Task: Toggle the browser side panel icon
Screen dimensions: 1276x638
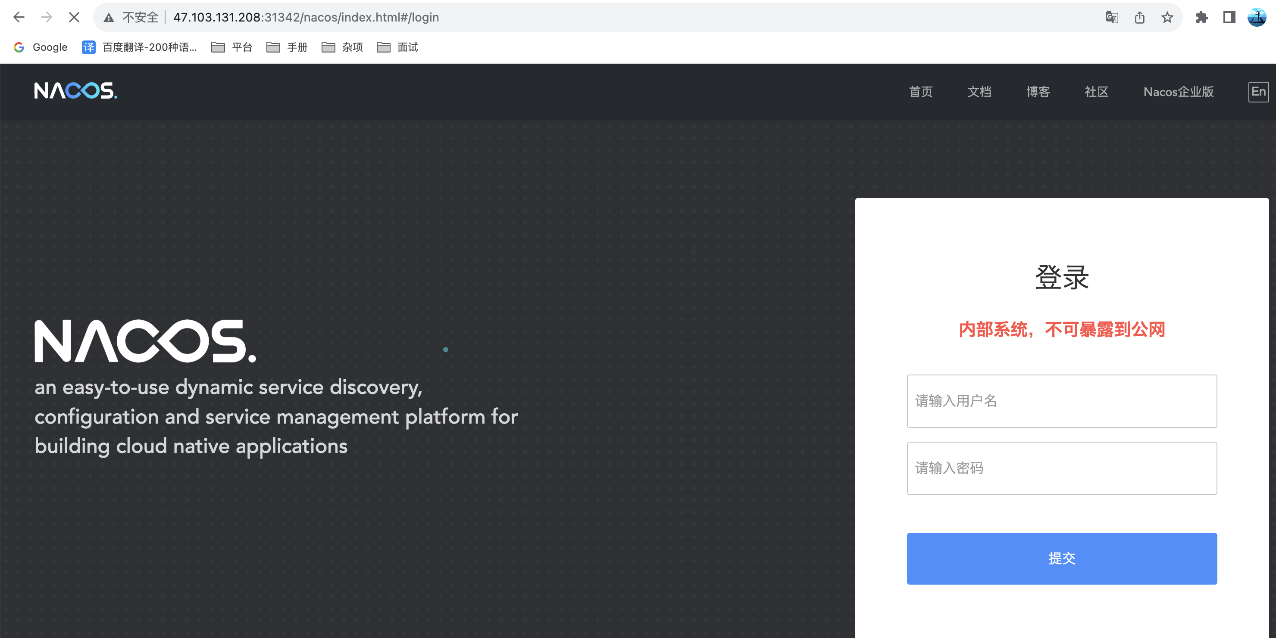Action: (1229, 17)
